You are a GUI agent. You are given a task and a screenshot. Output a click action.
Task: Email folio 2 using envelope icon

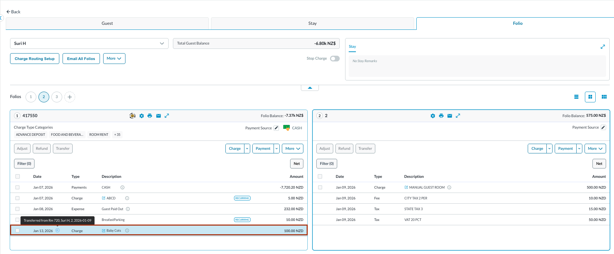point(450,116)
